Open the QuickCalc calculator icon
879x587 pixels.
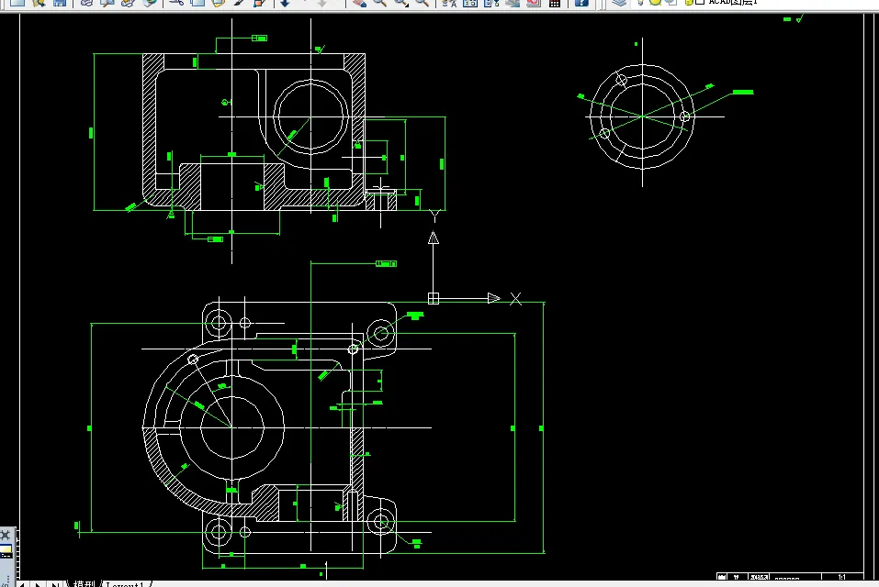(555, 2)
